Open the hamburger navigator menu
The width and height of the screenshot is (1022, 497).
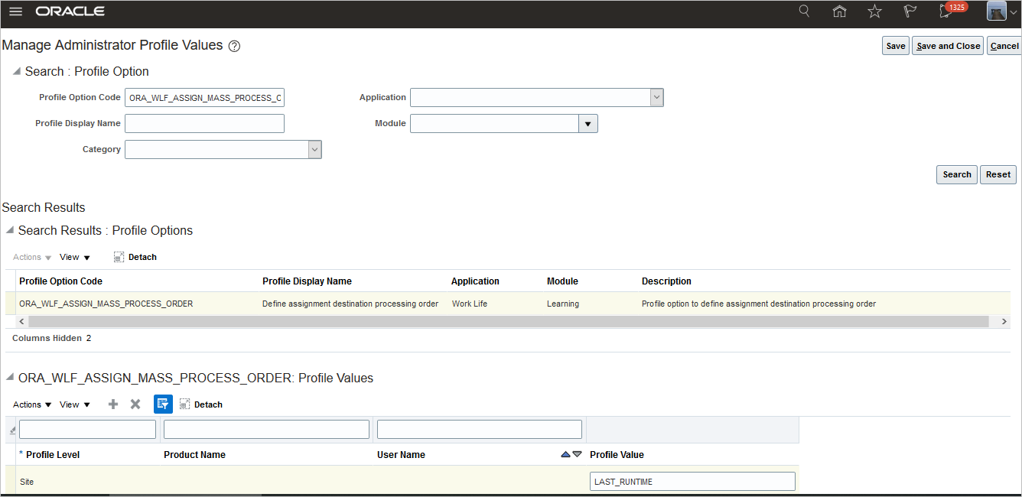click(x=15, y=11)
